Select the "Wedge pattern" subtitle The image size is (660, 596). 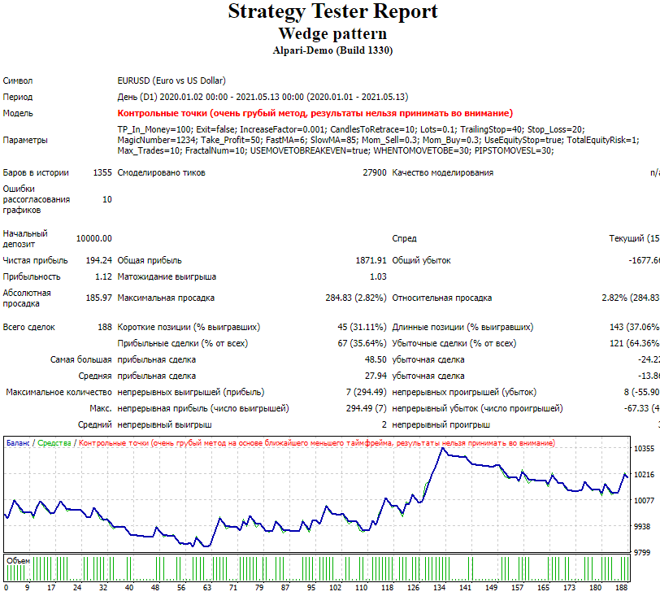tap(332, 33)
